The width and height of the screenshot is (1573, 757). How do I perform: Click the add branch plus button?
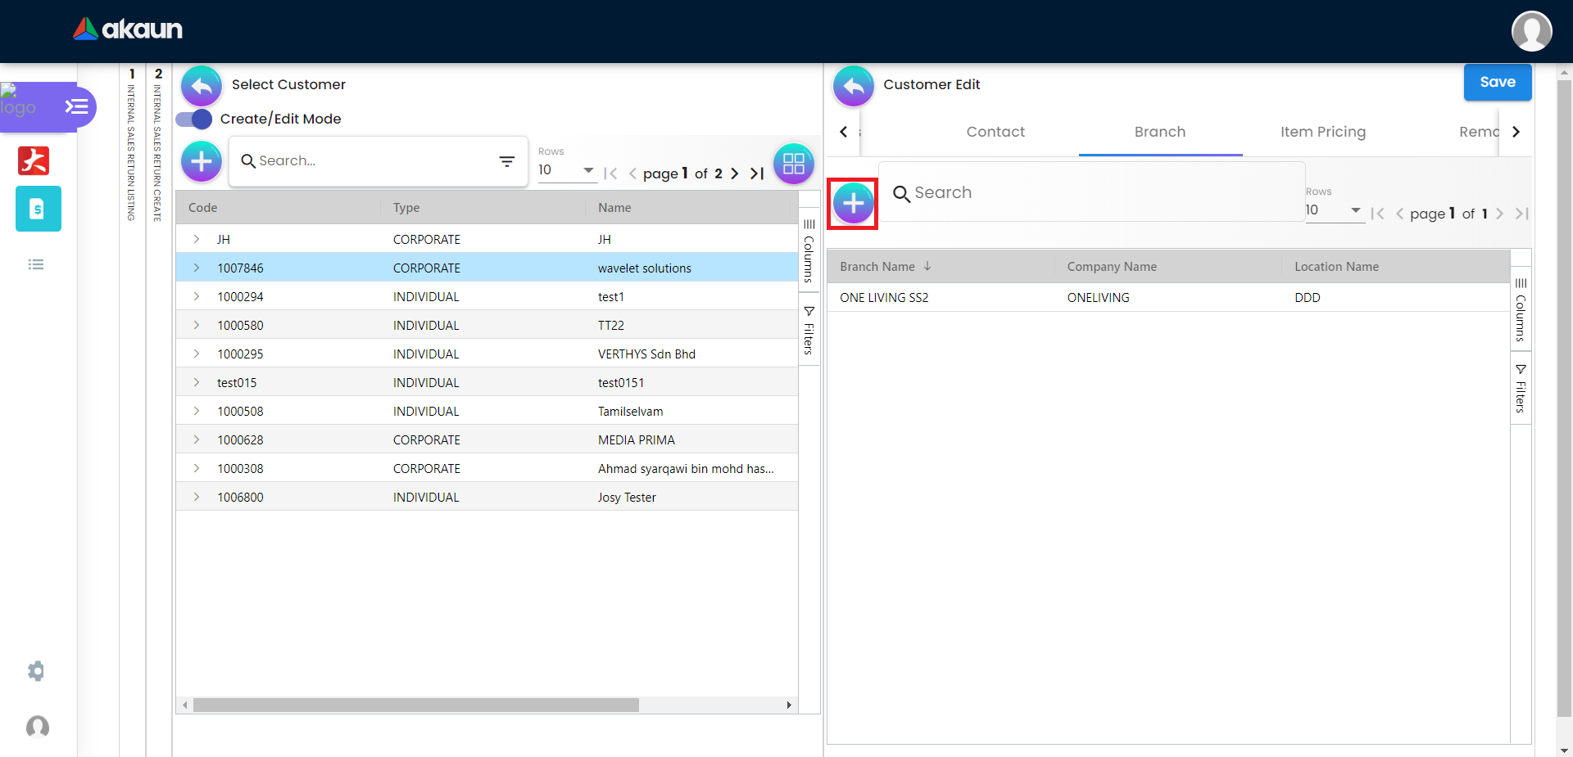[x=853, y=203]
